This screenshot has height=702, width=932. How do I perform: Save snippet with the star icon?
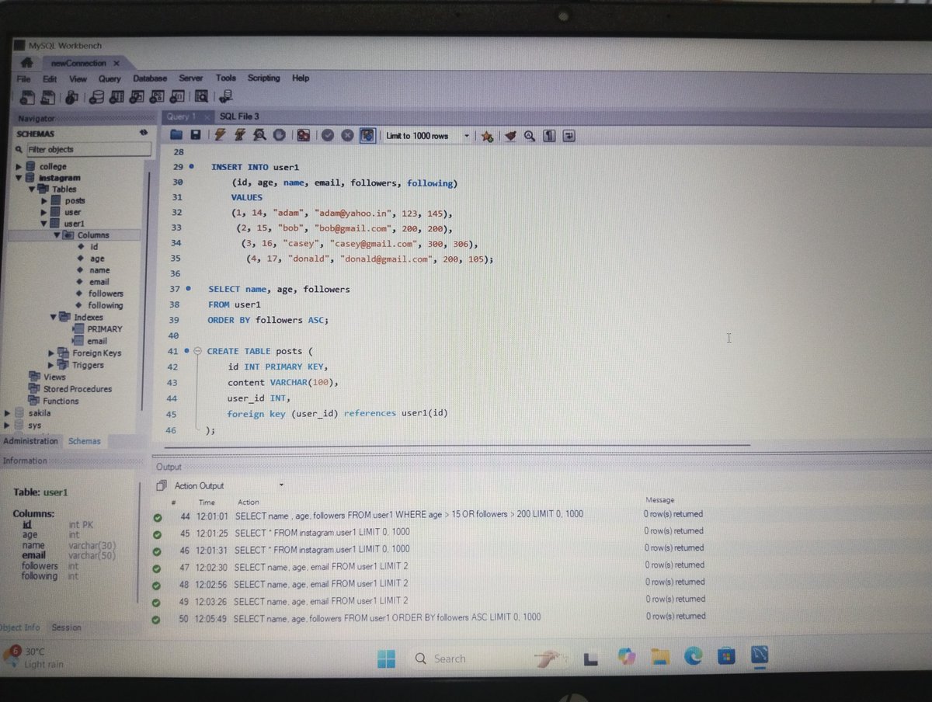click(487, 136)
